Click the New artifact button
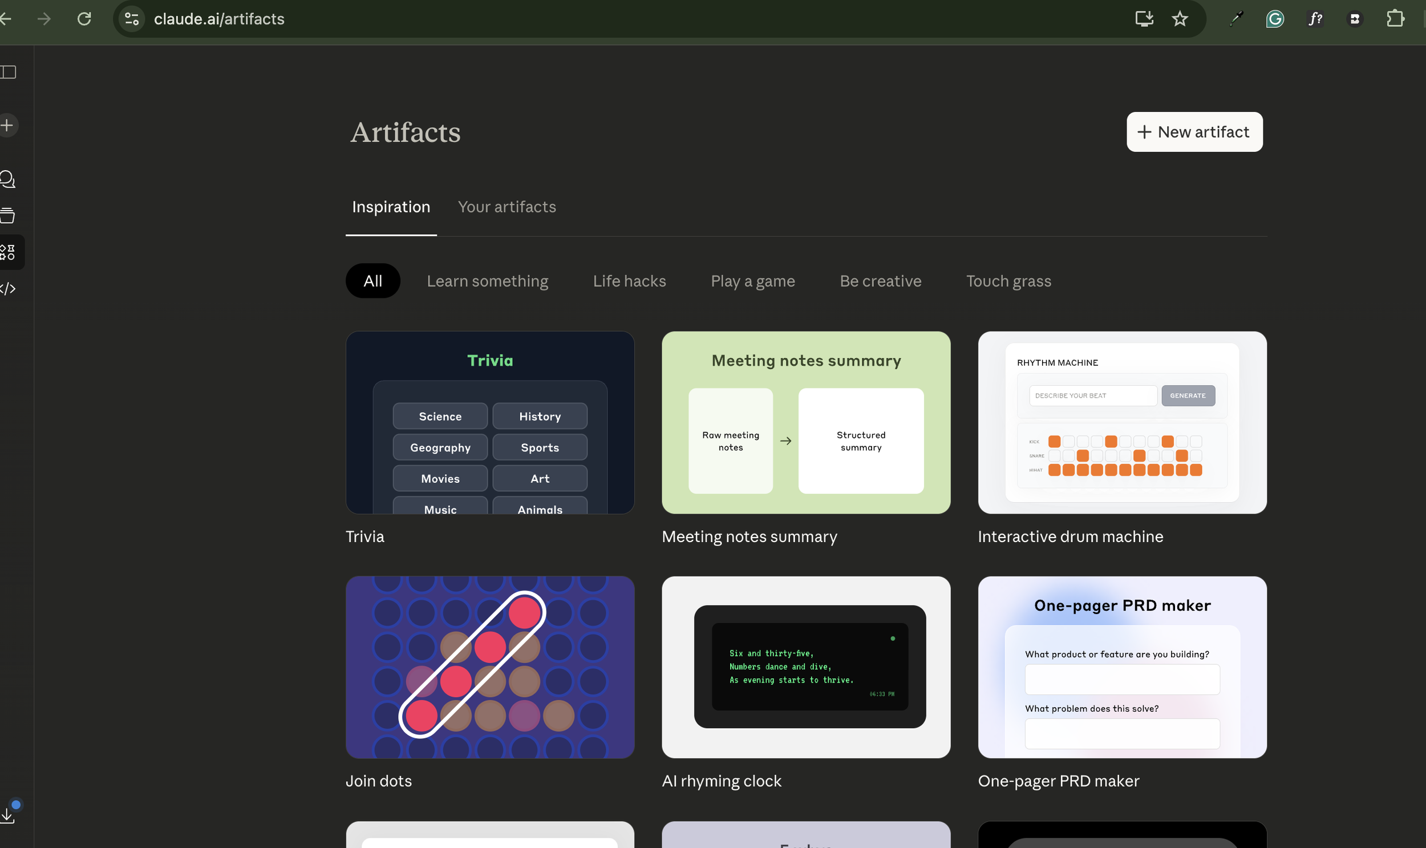This screenshot has width=1426, height=848. click(1194, 132)
